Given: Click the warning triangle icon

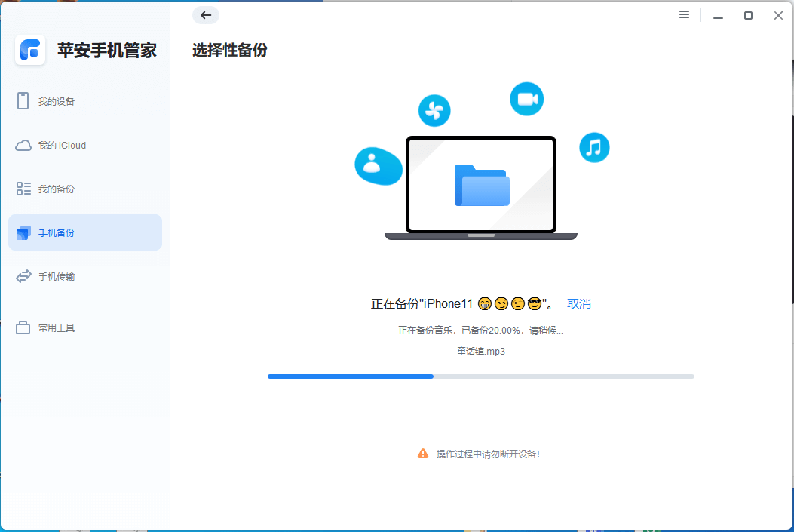Looking at the screenshot, I should click(x=423, y=454).
